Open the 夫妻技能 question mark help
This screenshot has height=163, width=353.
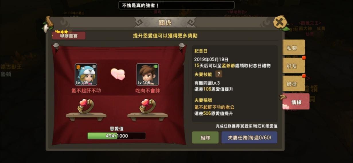coord(219,74)
